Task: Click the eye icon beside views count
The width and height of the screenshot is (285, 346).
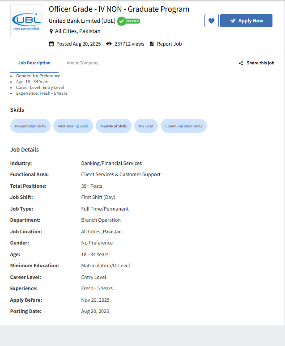Action: pyautogui.click(x=109, y=44)
